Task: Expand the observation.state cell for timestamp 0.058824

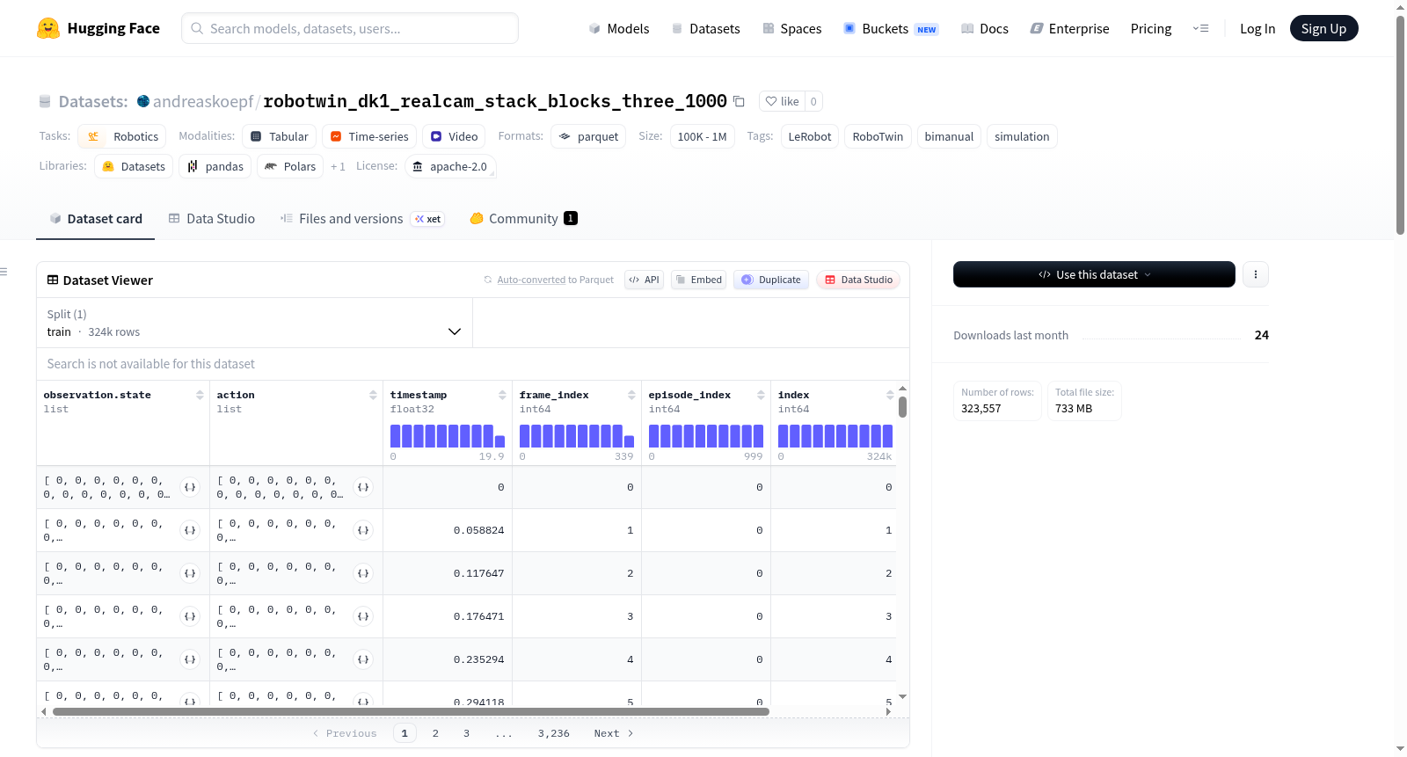Action: 190,530
